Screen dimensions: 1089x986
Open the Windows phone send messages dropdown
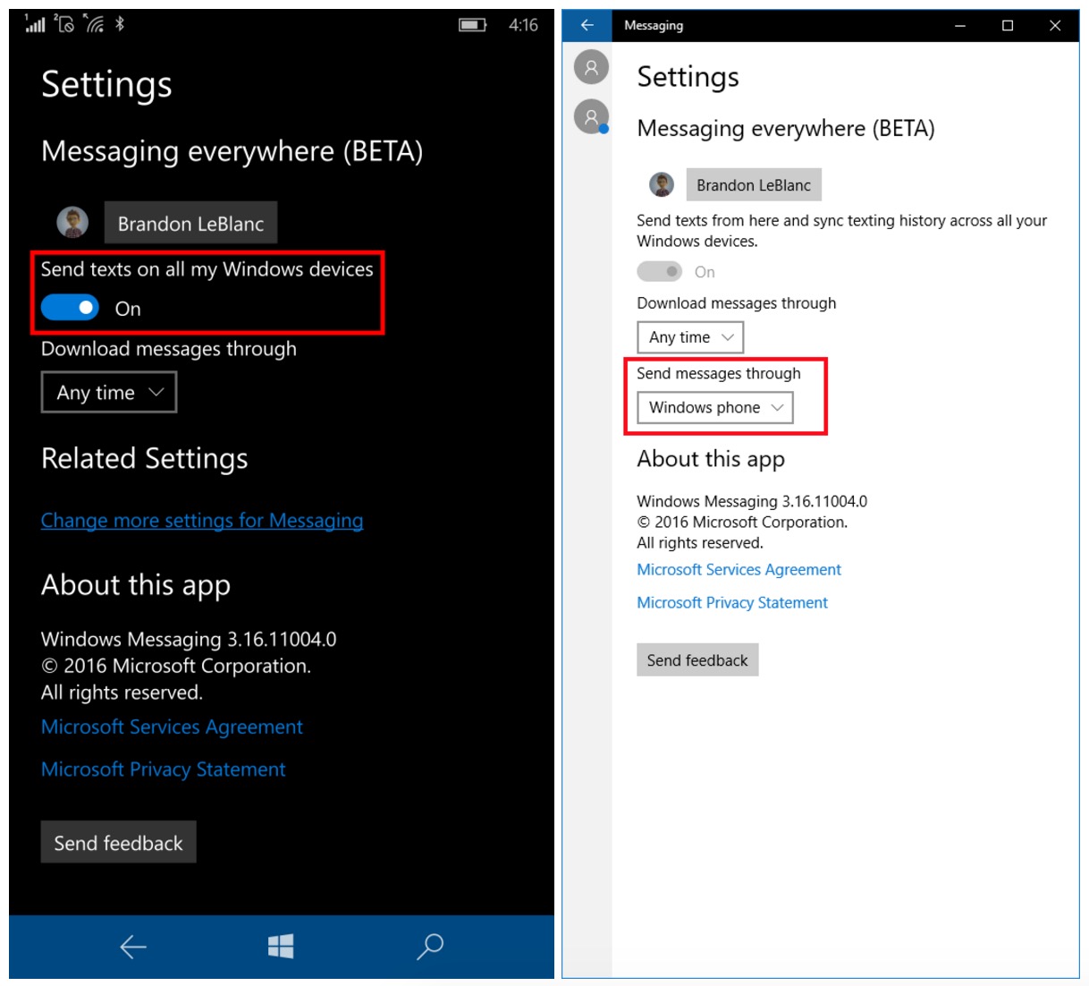click(x=713, y=407)
